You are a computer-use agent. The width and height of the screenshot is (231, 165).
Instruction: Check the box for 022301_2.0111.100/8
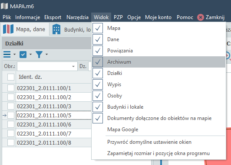(11, 142)
